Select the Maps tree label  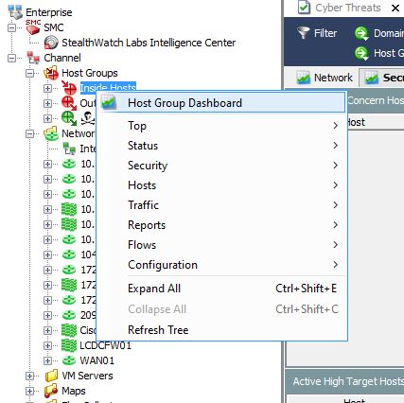[74, 391]
